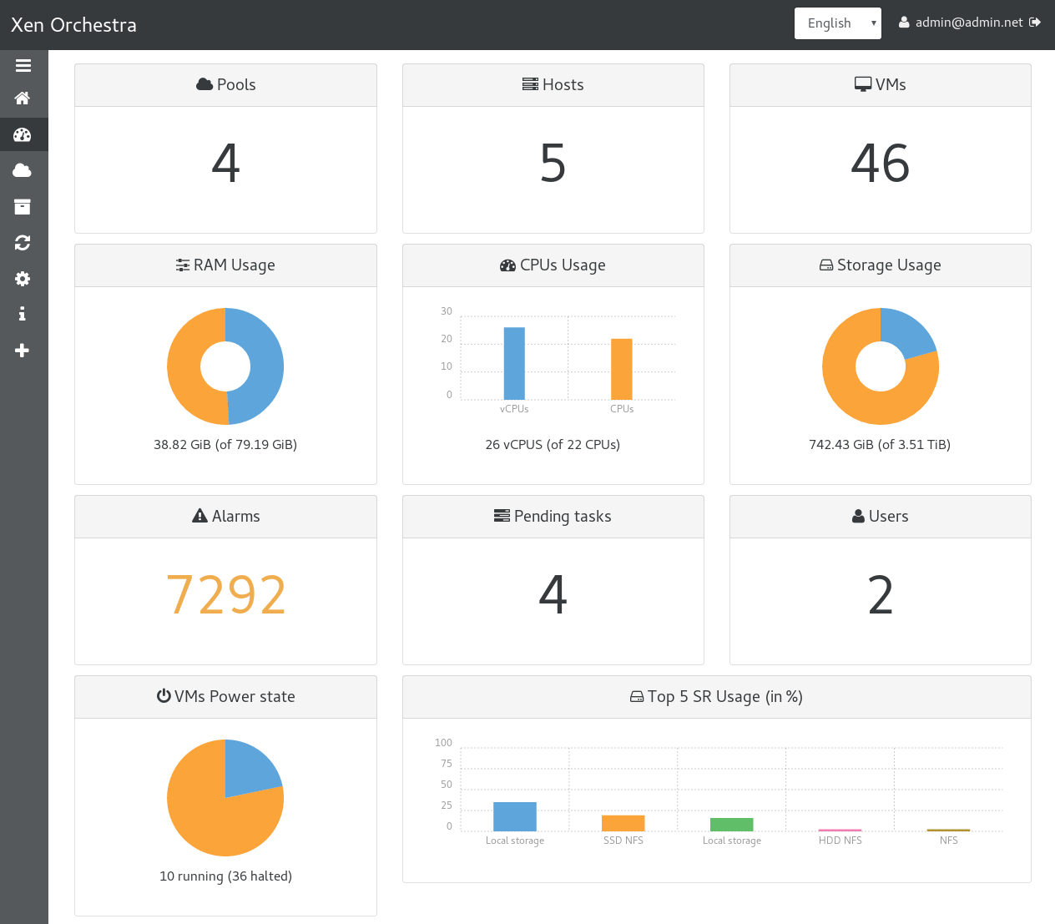Viewport: 1055px width, 924px height.
Task: Click the pink HDD NFS bar
Action: tap(840, 831)
